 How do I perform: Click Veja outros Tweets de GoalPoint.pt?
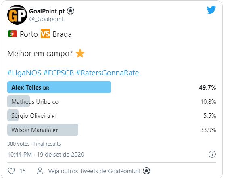pyautogui.click(x=99, y=171)
